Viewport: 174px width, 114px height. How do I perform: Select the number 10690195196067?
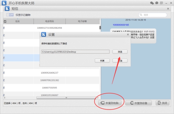tap(50, 95)
